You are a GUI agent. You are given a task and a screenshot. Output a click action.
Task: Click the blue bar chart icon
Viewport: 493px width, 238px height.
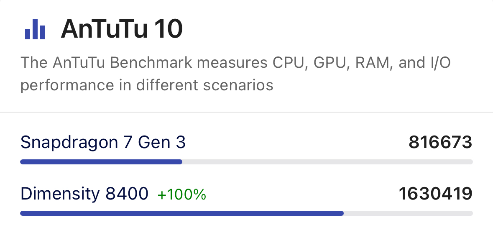pyautogui.click(x=35, y=29)
